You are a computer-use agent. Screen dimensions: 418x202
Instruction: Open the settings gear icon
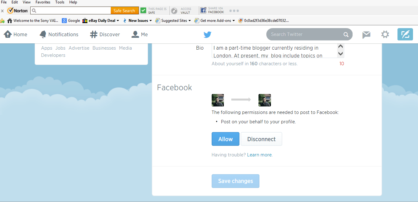click(385, 34)
